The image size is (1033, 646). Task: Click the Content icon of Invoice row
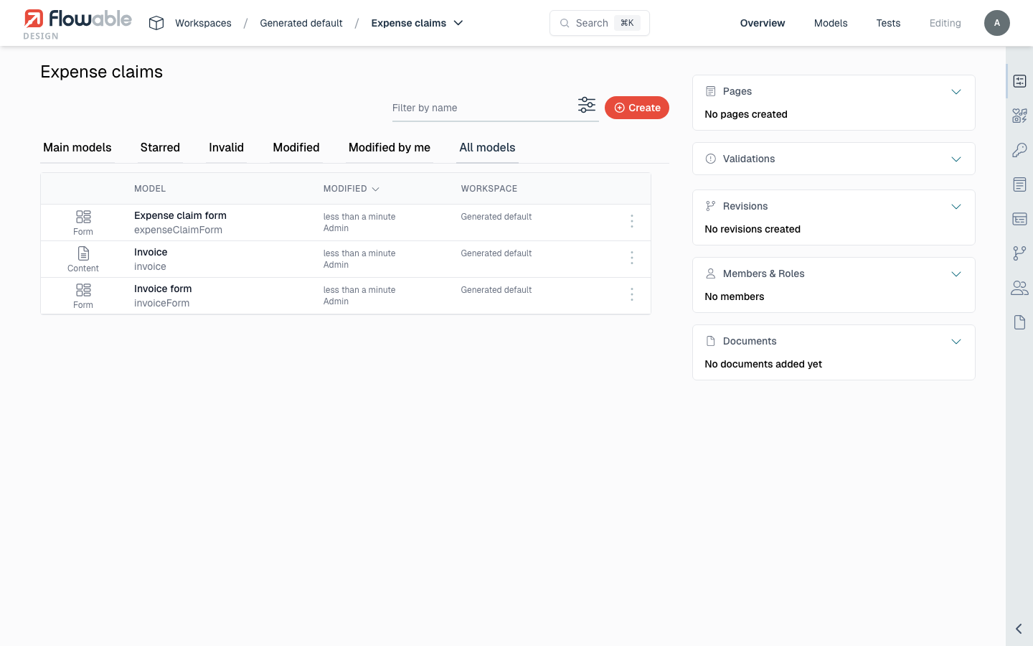pos(83,253)
